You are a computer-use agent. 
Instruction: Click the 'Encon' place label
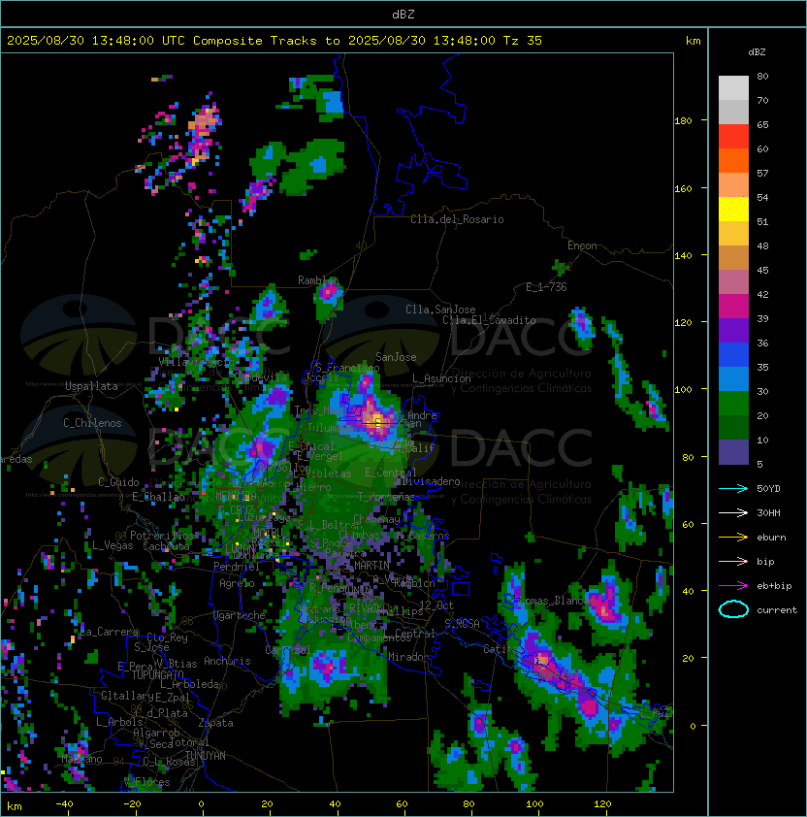(x=582, y=245)
